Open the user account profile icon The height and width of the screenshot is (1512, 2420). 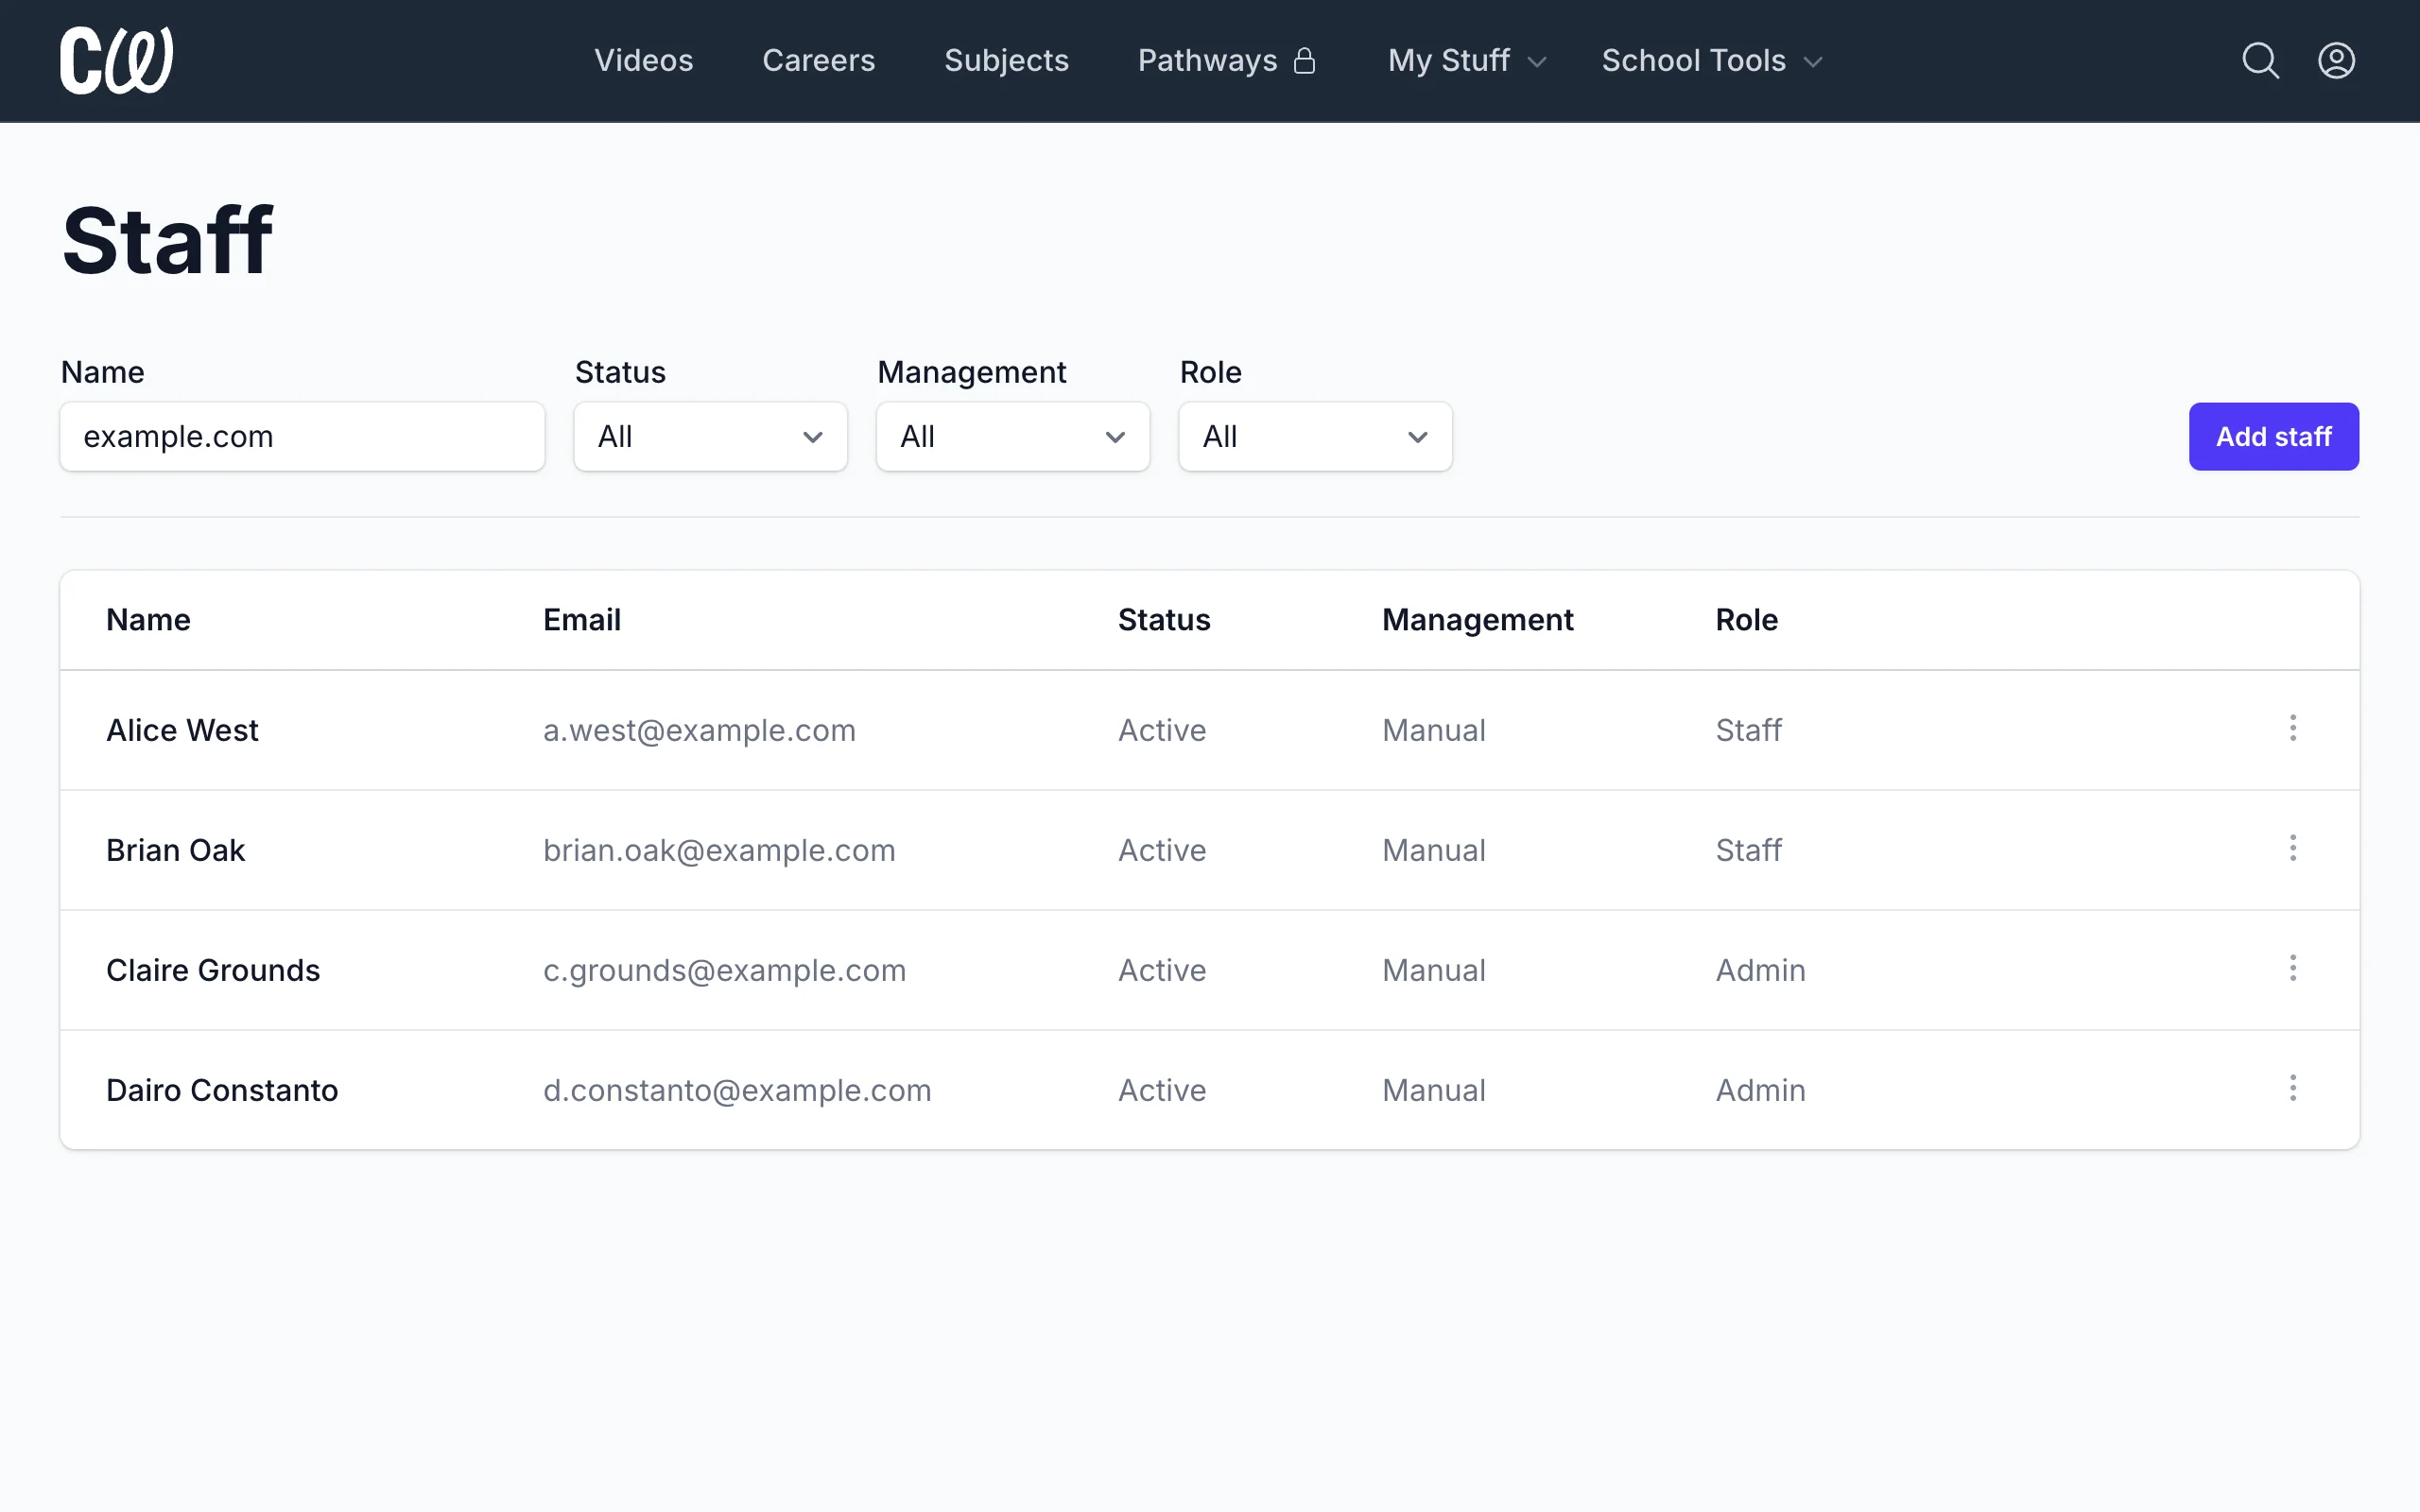[x=2336, y=61]
